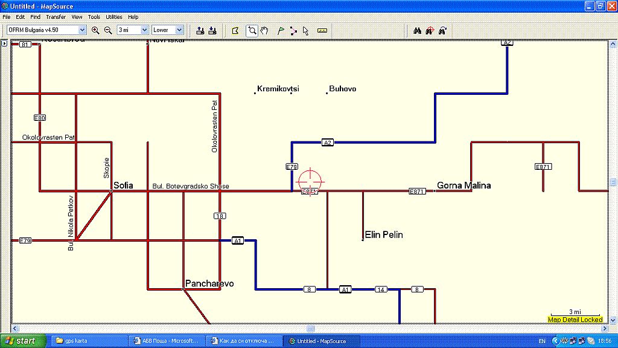Select the Map tool icon
Image resolution: width=618 pixels, height=348 pixels.
point(235,30)
